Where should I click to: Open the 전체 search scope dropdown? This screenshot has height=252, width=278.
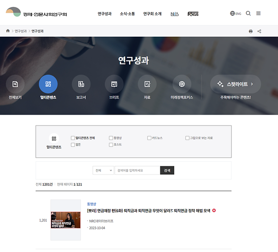click(x=103, y=170)
